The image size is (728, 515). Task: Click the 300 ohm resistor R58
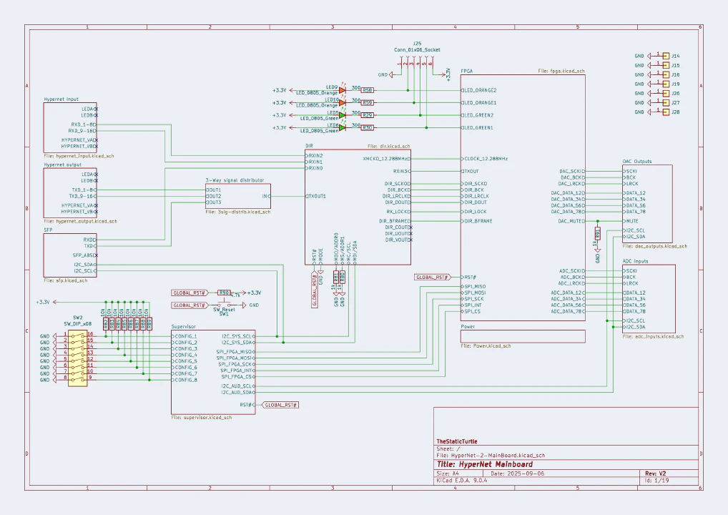tap(368, 90)
